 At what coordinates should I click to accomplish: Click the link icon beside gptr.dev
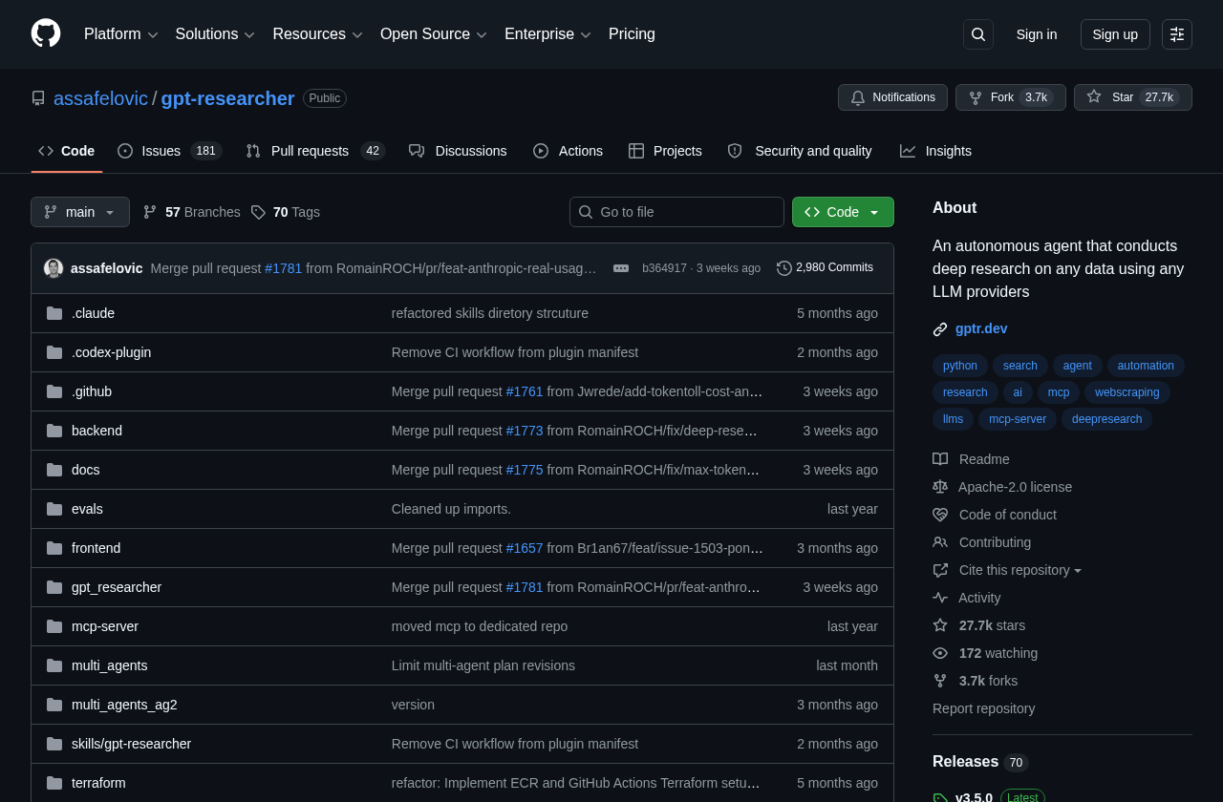click(940, 329)
